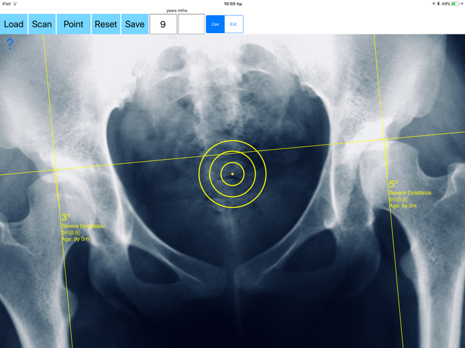The width and height of the screenshot is (465, 348).
Task: Tap the center dot of concentric circles
Action: [232, 174]
